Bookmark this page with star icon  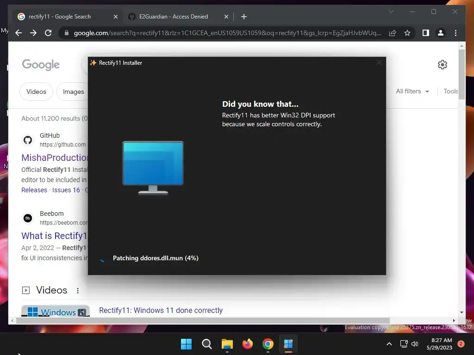click(407, 33)
